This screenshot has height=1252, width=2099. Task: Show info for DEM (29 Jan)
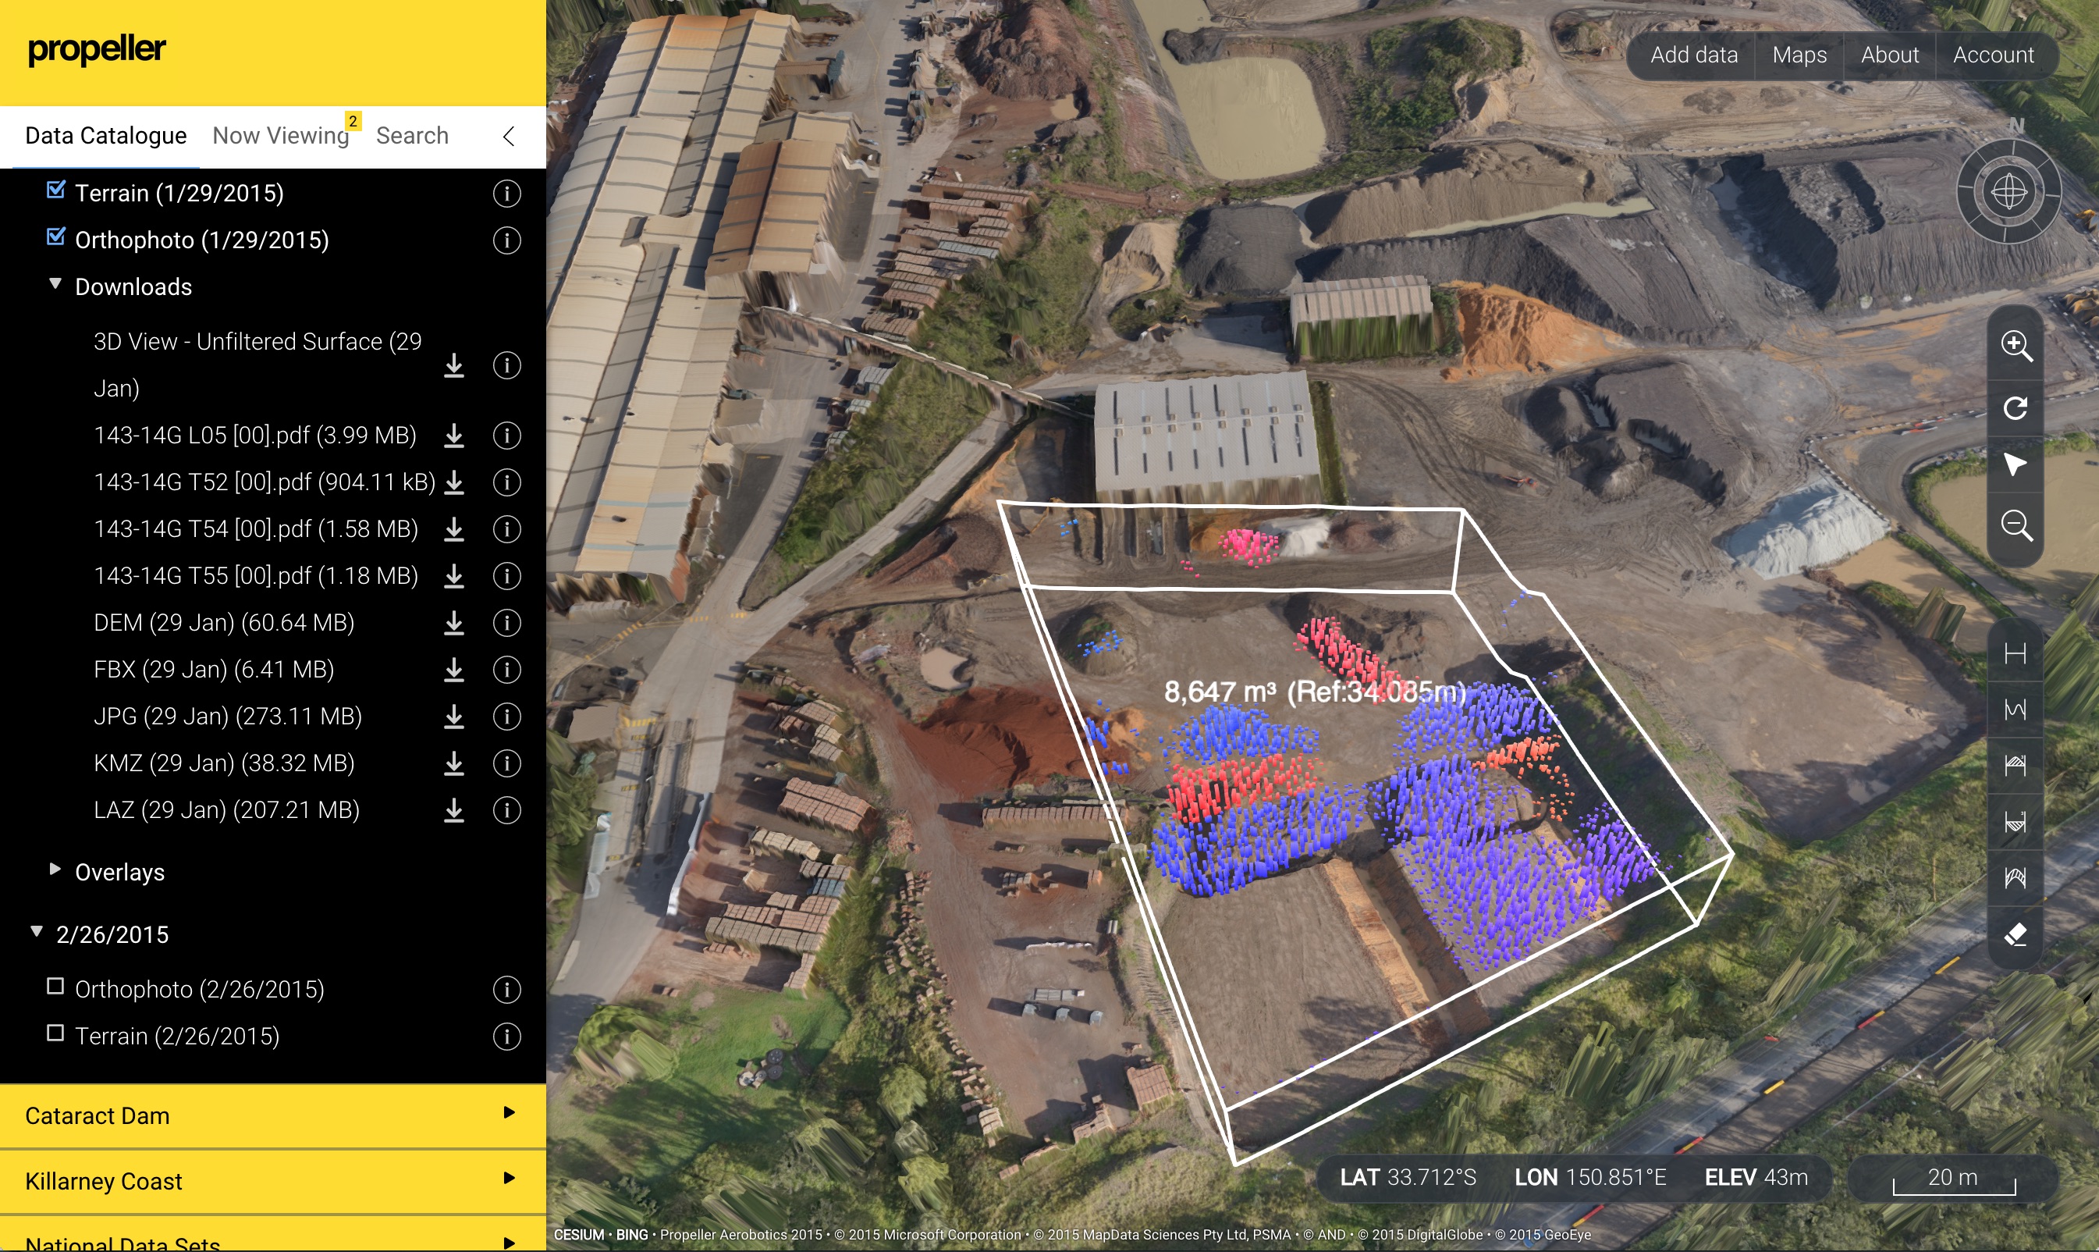coord(506,623)
